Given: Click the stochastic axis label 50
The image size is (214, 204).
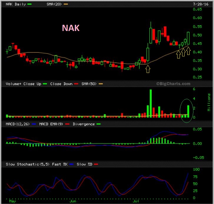Looking at the screenshot, I should tap(195, 184).
